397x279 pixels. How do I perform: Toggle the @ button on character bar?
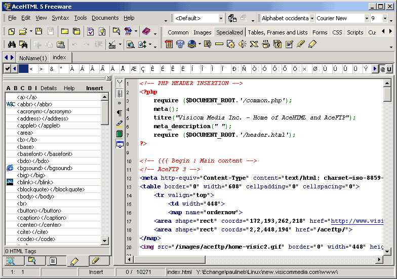[382, 69]
